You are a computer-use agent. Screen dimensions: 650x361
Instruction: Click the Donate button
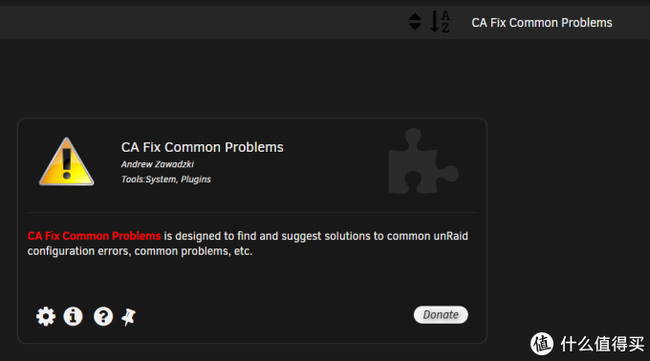441,315
